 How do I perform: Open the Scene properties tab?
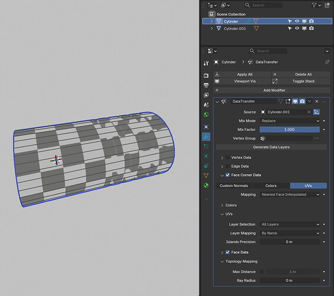[206, 105]
